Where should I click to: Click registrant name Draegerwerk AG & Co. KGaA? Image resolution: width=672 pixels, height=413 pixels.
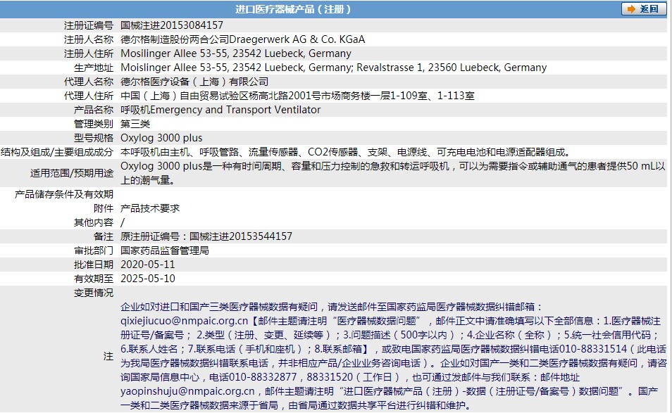click(297, 39)
